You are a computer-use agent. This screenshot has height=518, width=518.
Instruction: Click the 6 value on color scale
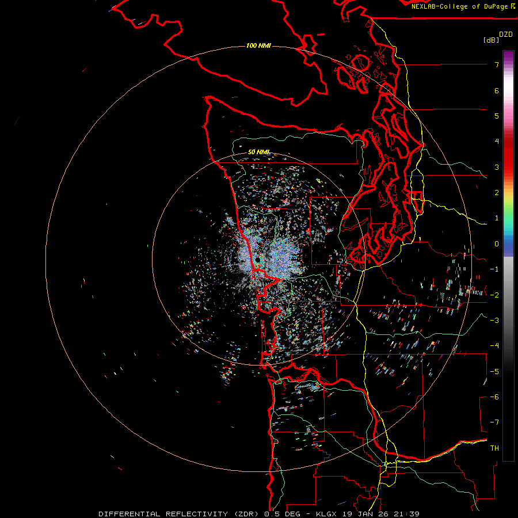pyautogui.click(x=497, y=90)
